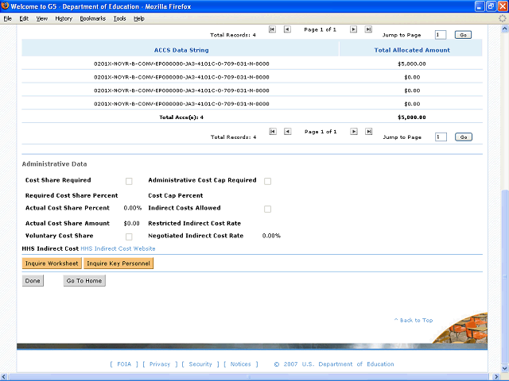This screenshot has height=381, width=509.
Task: Click Actual Cost Share Amount $0.00 value
Action: pyautogui.click(x=132, y=223)
